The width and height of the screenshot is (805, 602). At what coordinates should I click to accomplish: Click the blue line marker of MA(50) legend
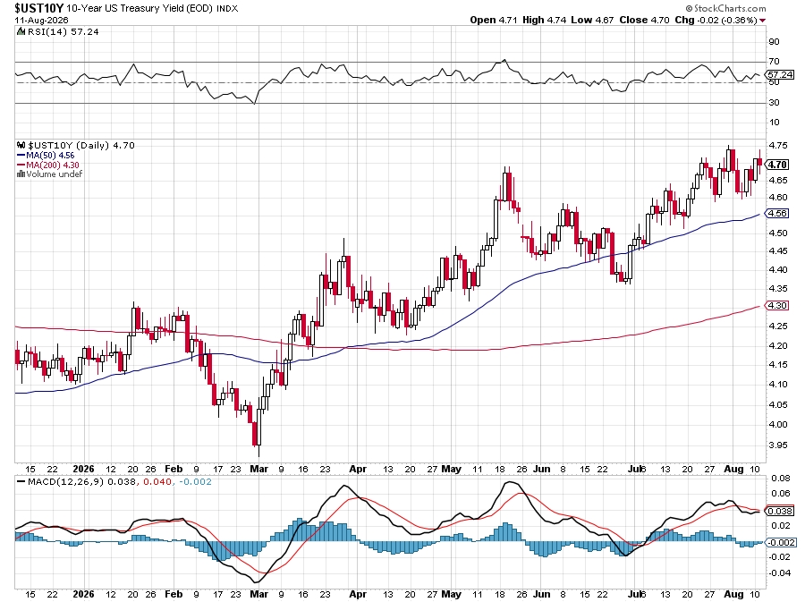21,155
